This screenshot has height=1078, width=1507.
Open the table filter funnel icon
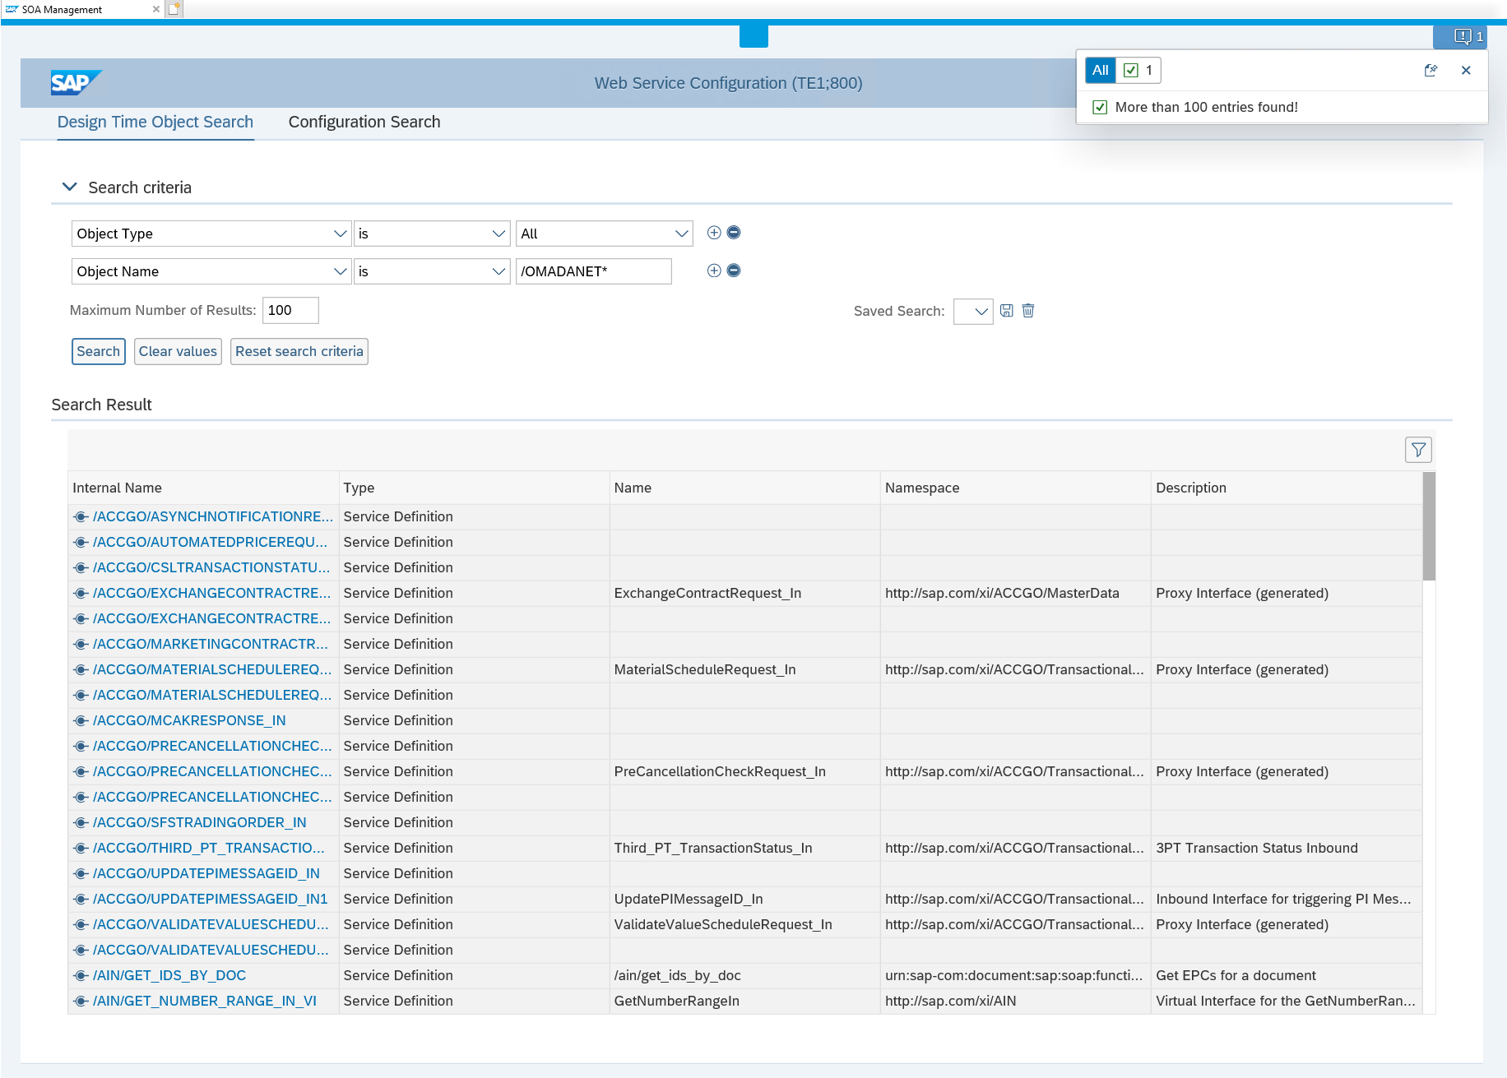1418,450
